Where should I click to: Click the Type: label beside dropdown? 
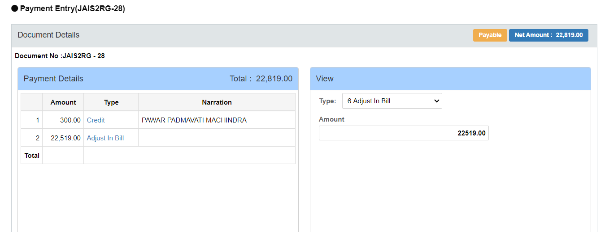coord(327,101)
